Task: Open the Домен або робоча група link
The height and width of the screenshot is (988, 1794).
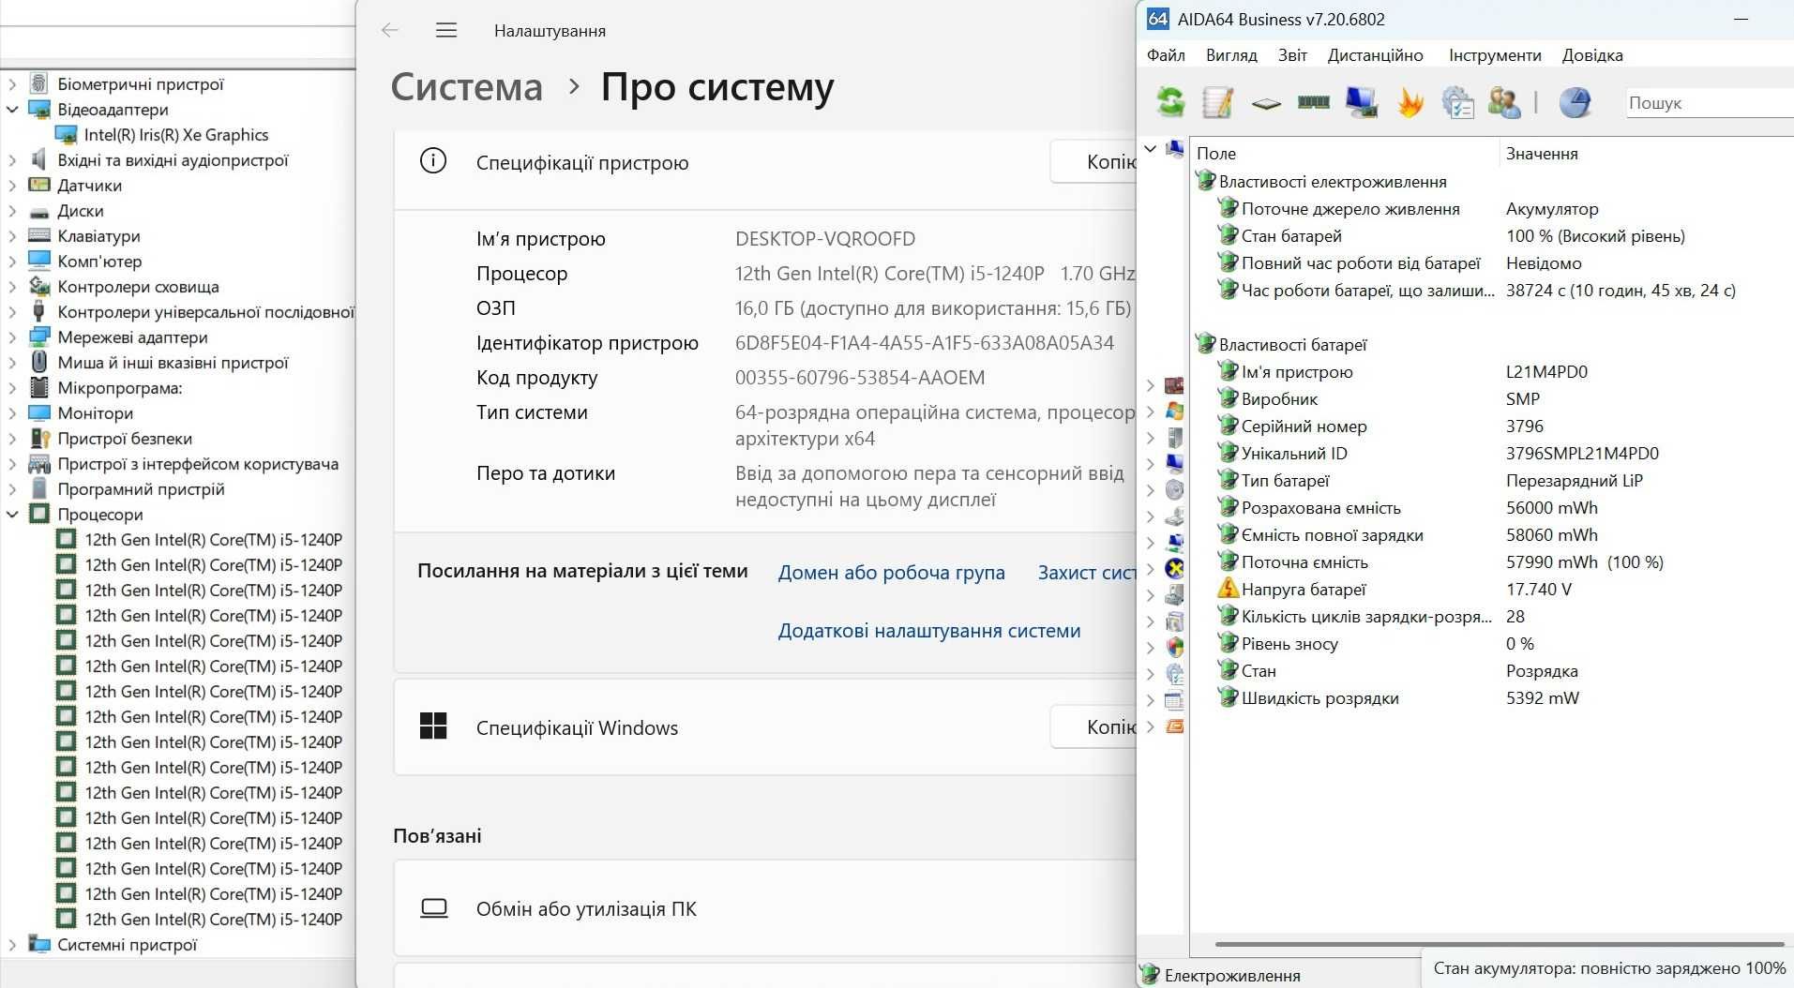Action: (x=891, y=572)
